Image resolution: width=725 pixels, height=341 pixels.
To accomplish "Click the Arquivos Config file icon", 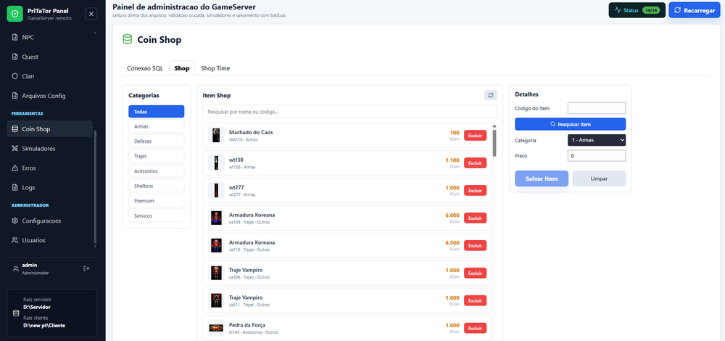I will point(14,96).
